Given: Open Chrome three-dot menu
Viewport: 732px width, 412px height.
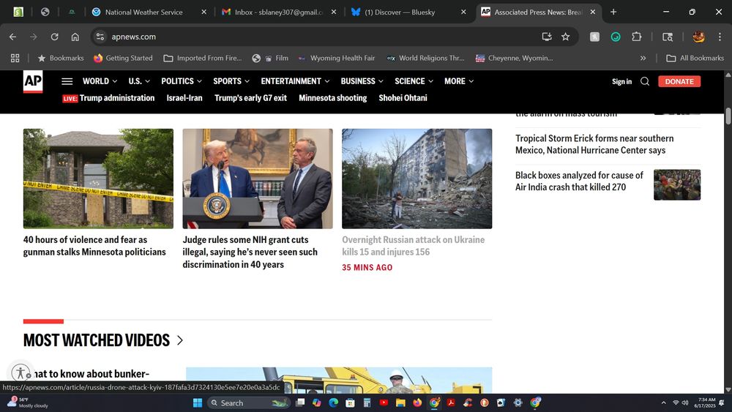Looking at the screenshot, I should 720,37.
